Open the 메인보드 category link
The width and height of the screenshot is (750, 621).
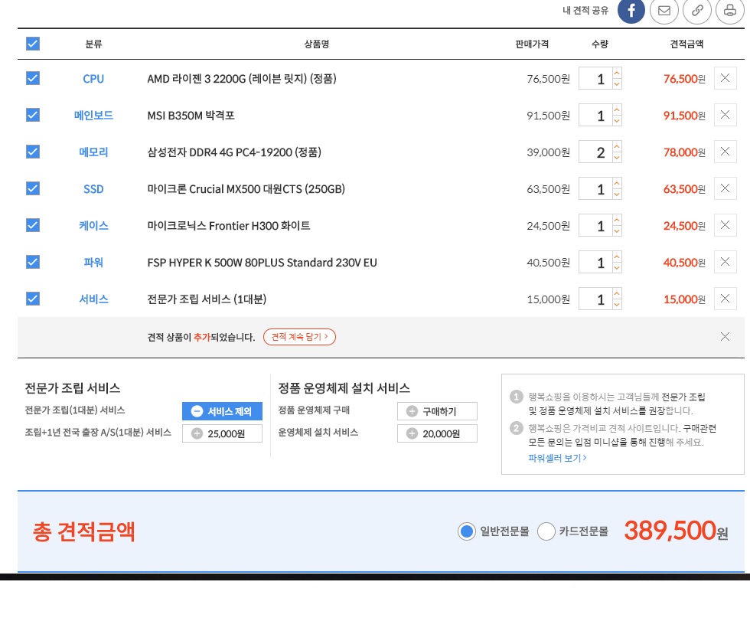point(93,116)
